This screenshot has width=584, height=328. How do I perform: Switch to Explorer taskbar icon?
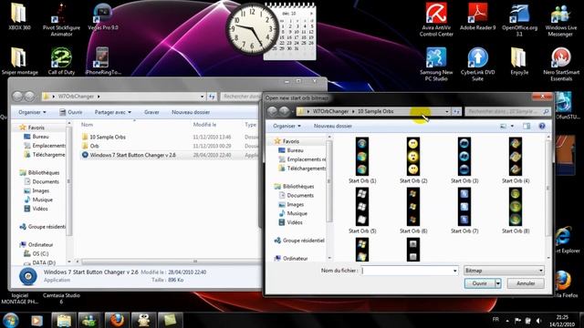[64, 320]
